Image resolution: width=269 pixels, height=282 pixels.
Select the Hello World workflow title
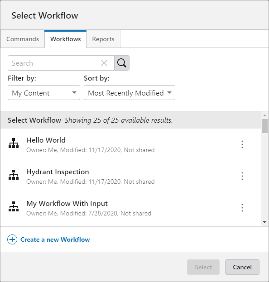(x=46, y=140)
